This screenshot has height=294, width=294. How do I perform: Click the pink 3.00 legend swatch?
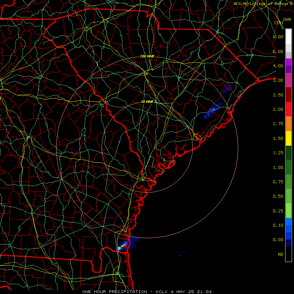(288, 80)
